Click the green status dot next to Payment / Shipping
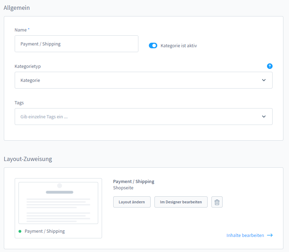The height and width of the screenshot is (252, 289). [x=20, y=231]
